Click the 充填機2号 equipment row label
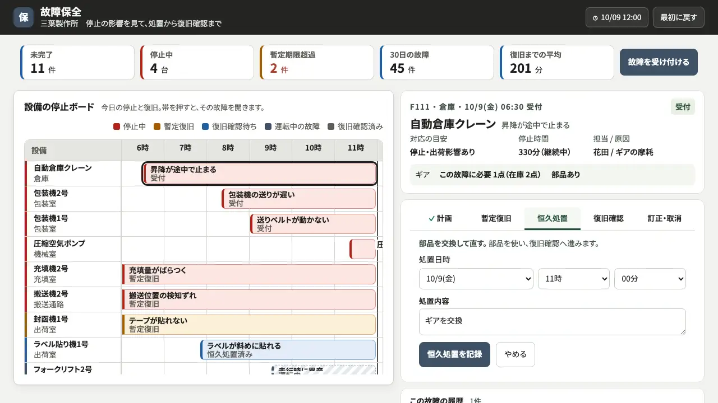The image size is (718, 403). click(x=73, y=274)
